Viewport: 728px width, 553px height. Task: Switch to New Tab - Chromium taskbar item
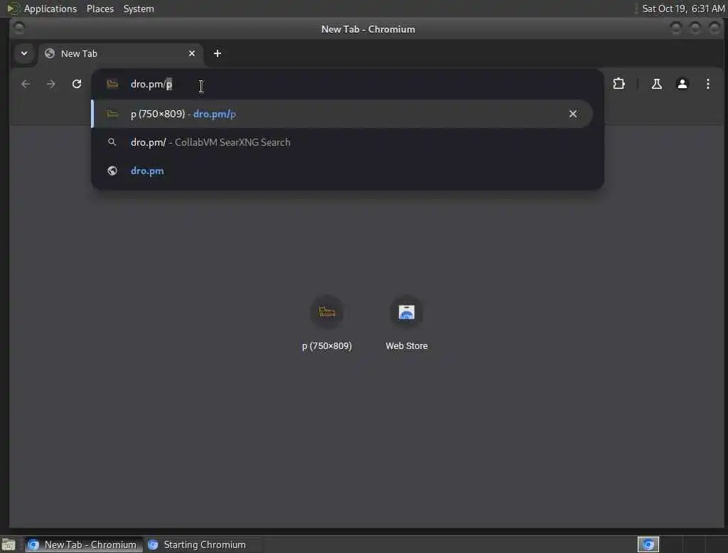pos(84,544)
